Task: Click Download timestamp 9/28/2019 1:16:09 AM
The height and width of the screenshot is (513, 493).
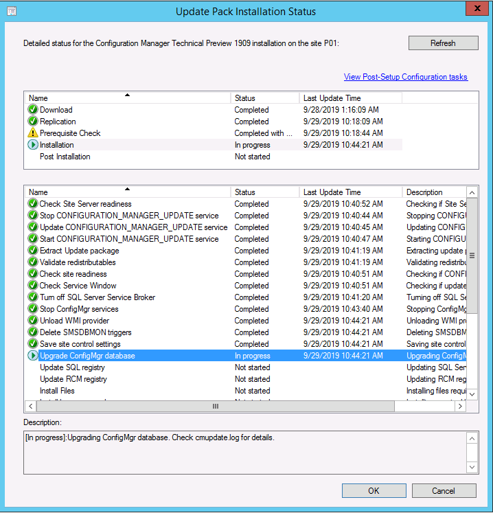Action: [341, 110]
